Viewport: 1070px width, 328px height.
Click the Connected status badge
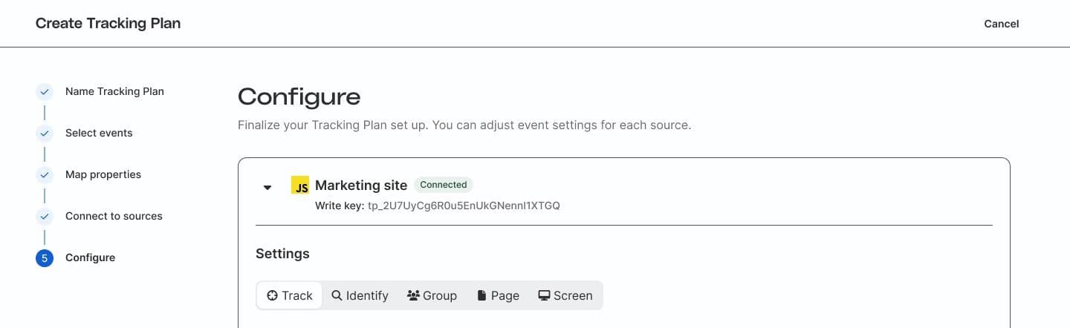(x=443, y=185)
